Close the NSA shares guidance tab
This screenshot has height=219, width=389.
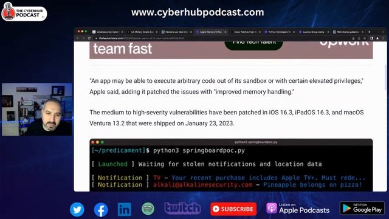pyautogui.click(x=362, y=32)
